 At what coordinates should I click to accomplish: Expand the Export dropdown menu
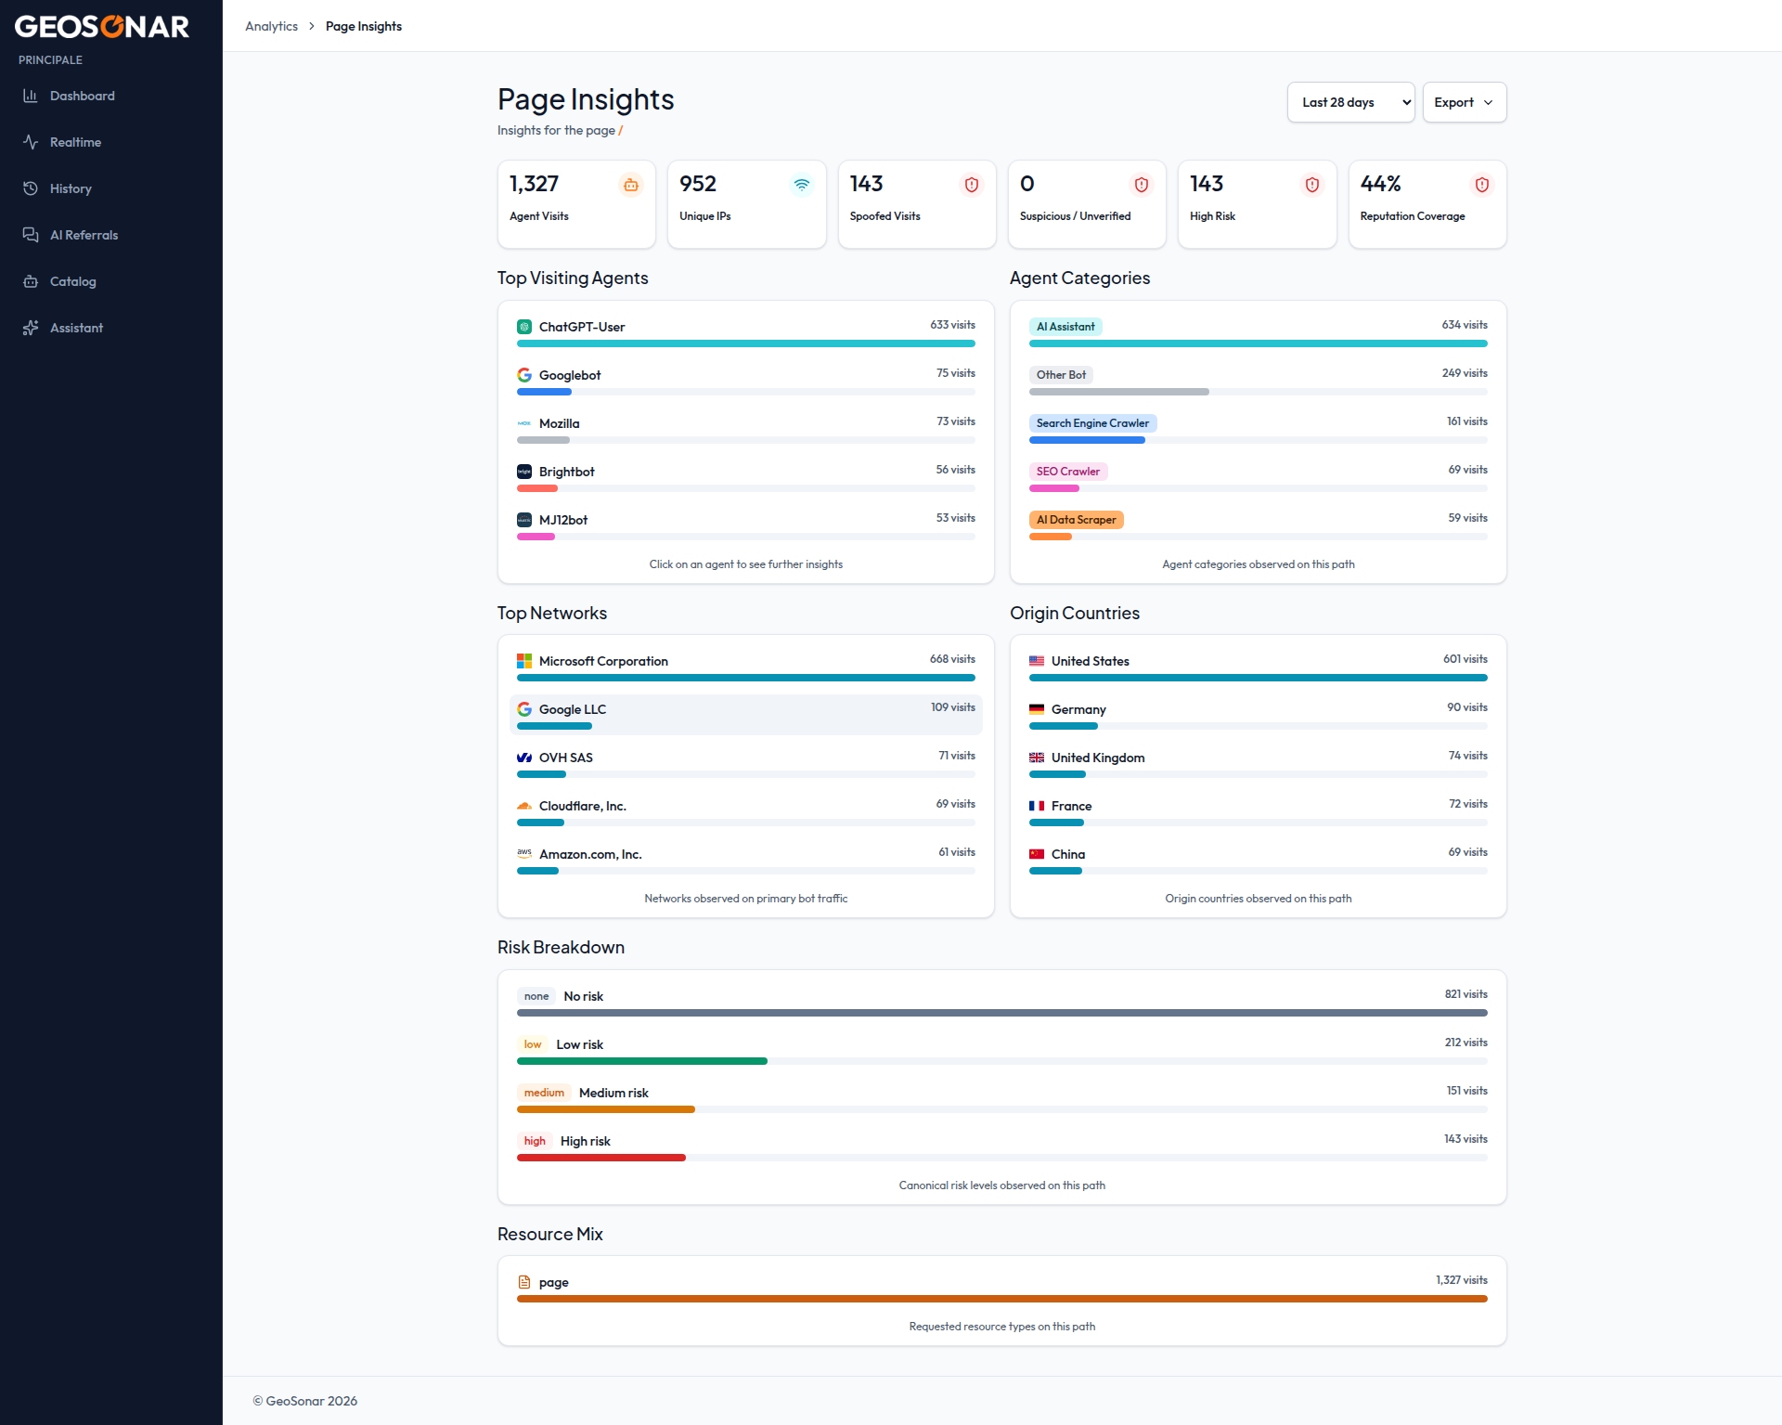(1464, 102)
